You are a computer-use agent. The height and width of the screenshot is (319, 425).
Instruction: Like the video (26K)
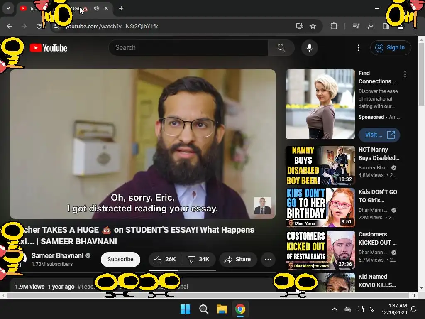[165, 260]
